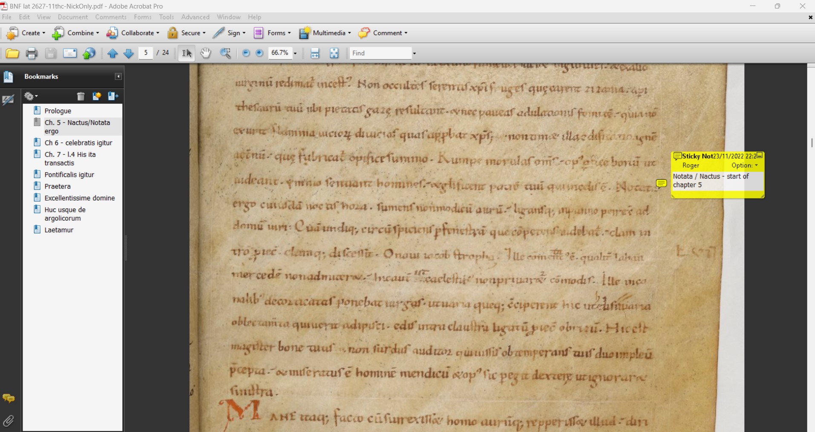
Task: Select the Laetamur bookmark
Action: click(x=59, y=230)
